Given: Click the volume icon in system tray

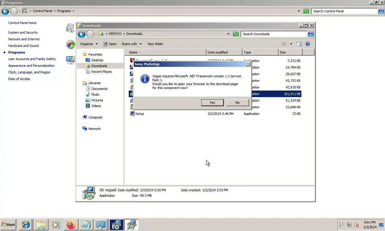Looking at the screenshot, I should 356,225.
